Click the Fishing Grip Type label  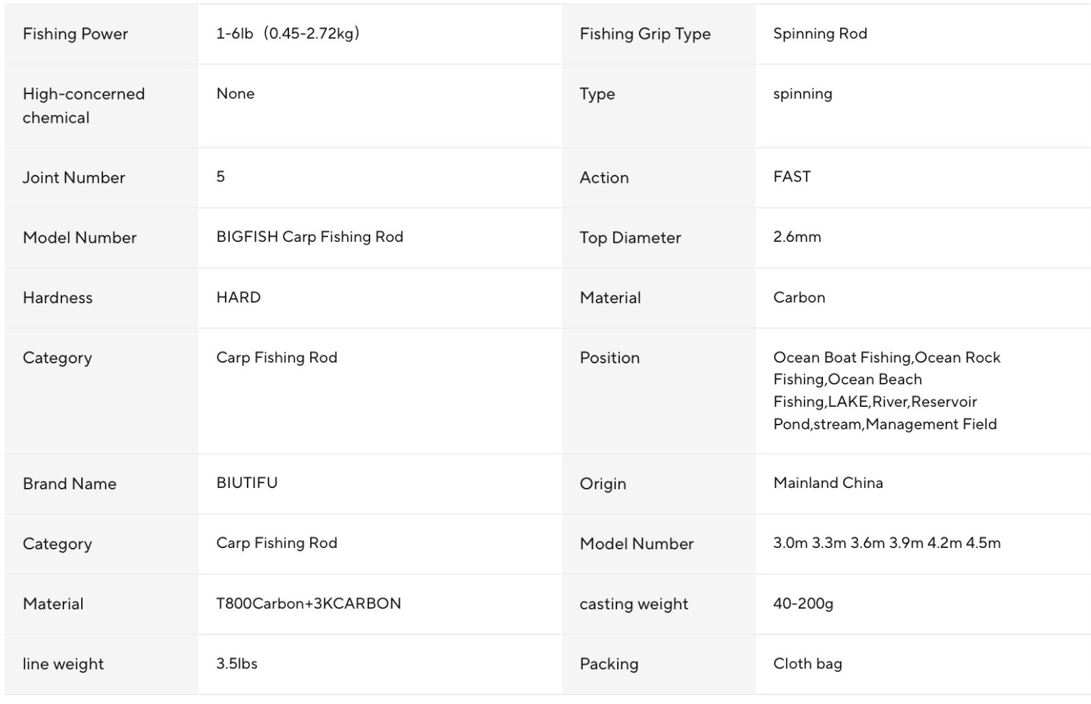645,34
